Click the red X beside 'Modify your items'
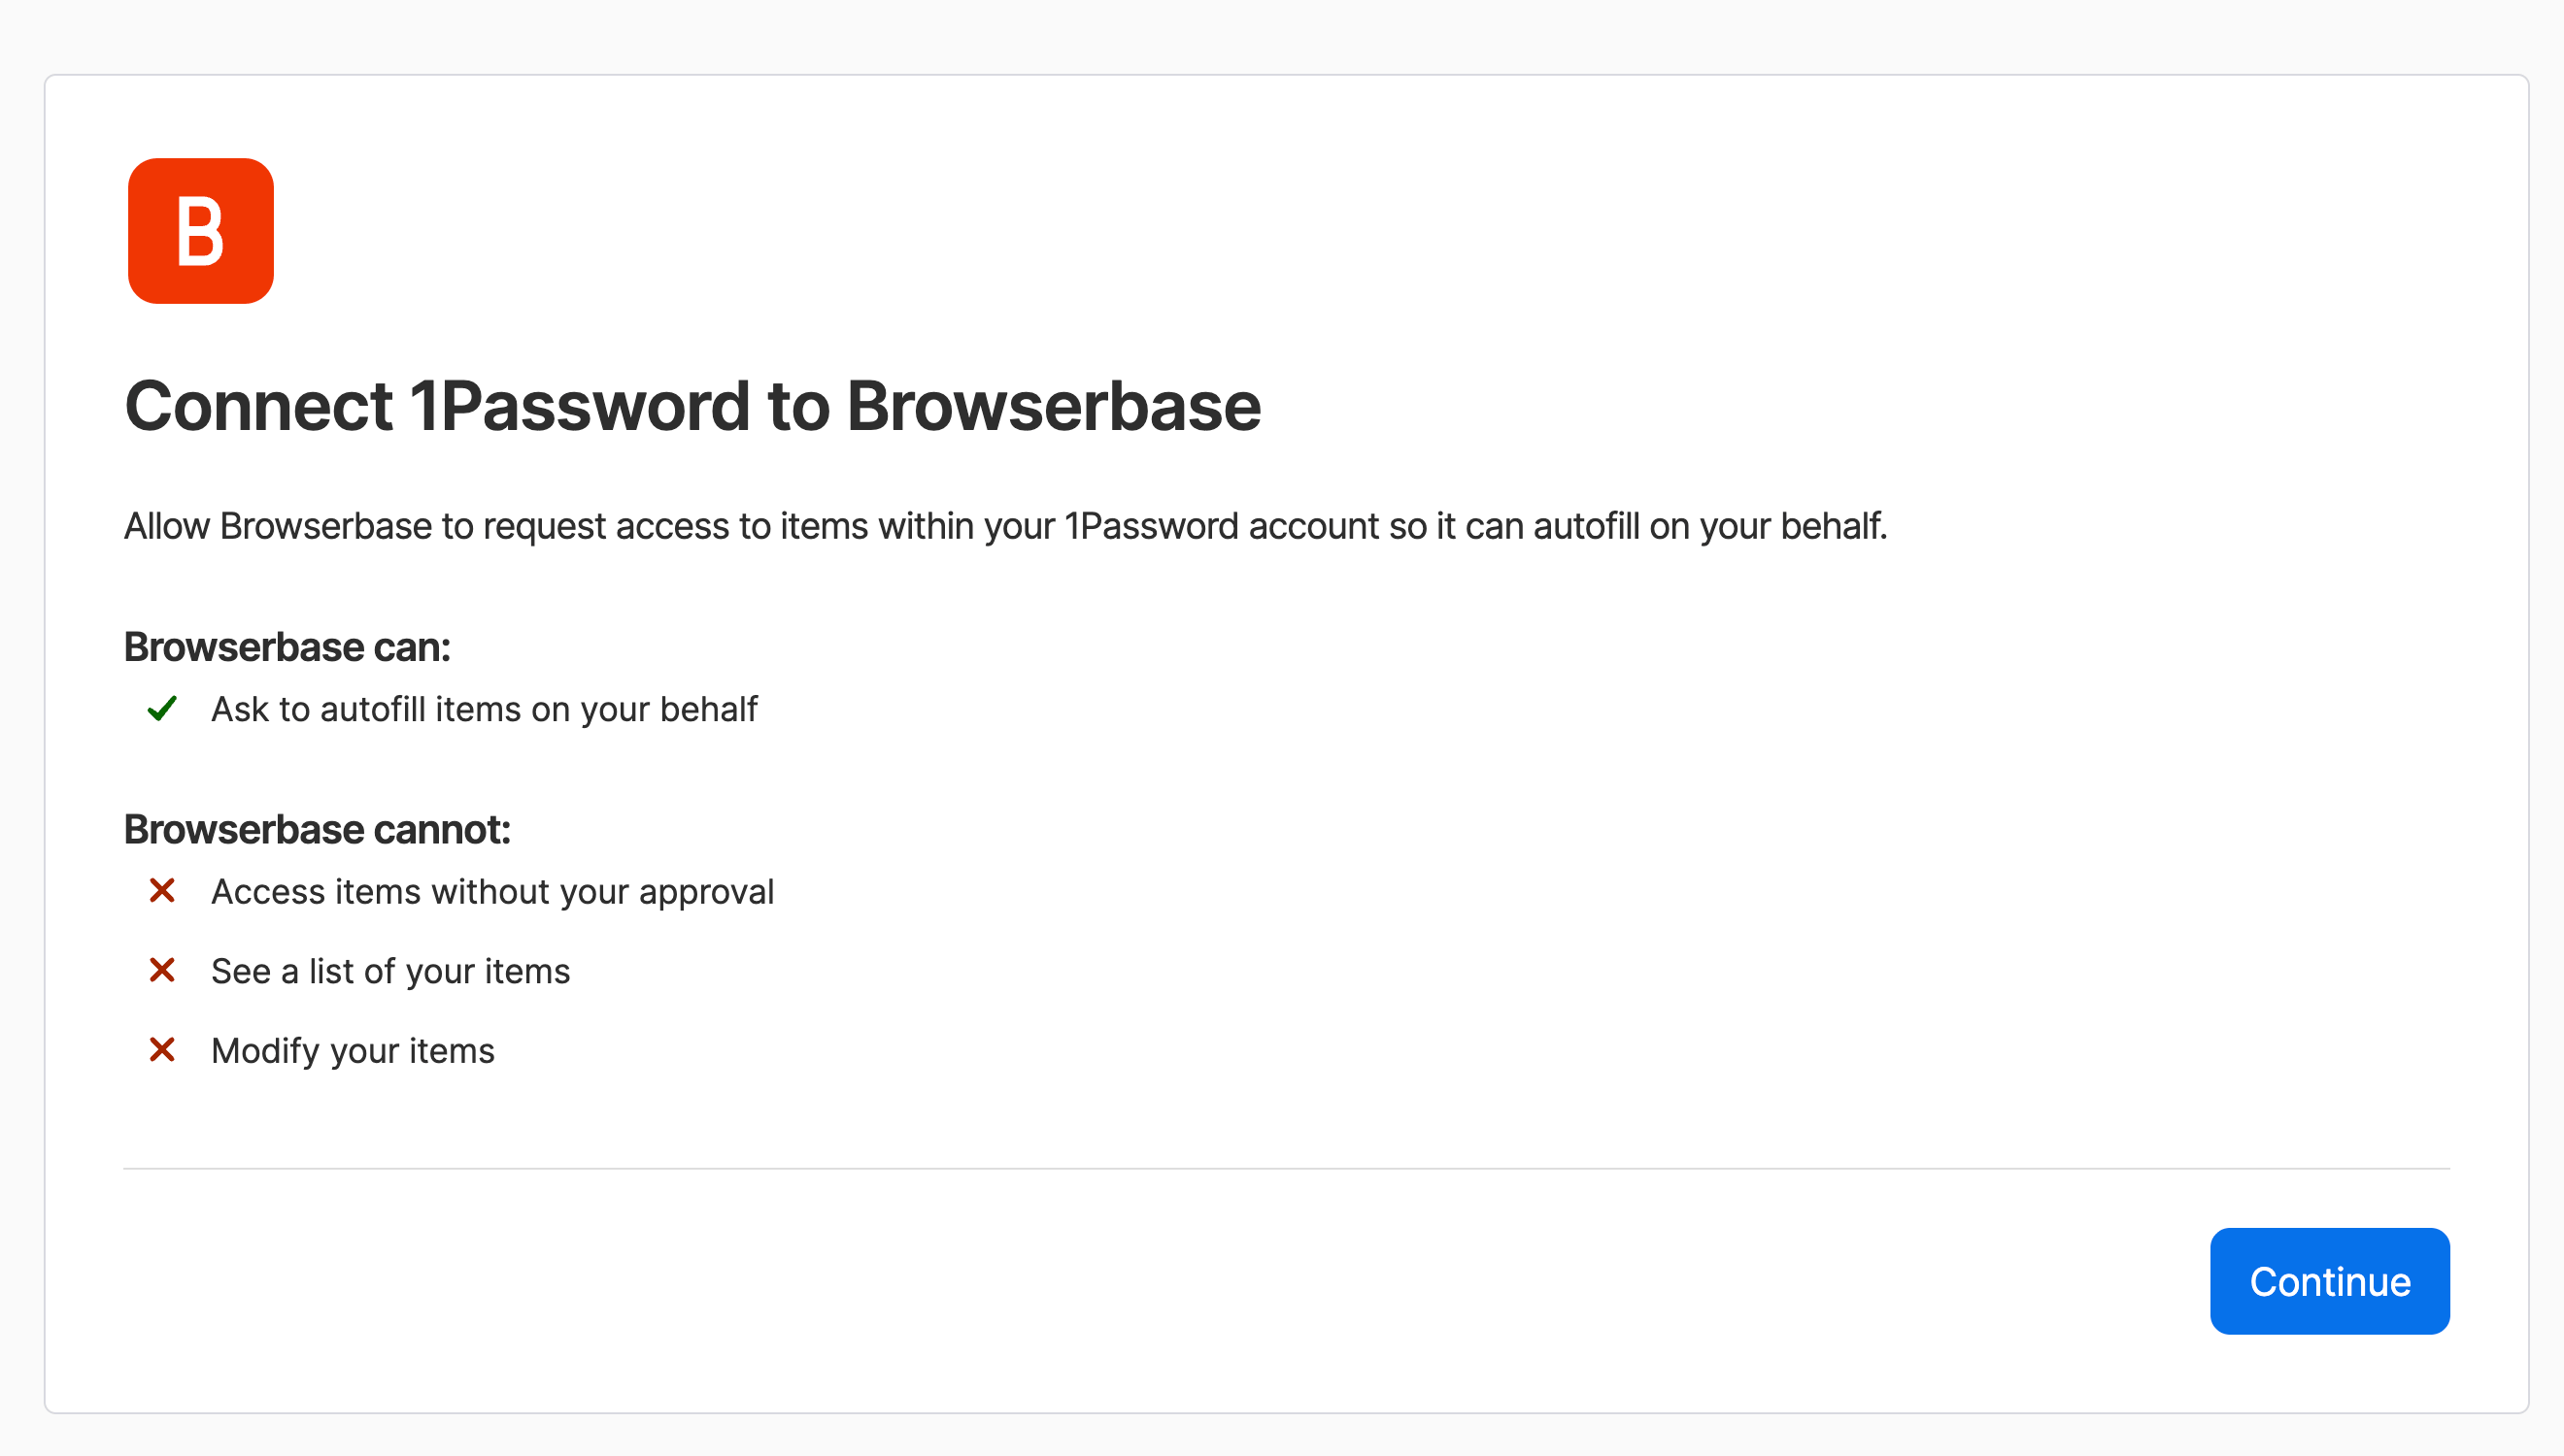The image size is (2564, 1456). [162, 1051]
